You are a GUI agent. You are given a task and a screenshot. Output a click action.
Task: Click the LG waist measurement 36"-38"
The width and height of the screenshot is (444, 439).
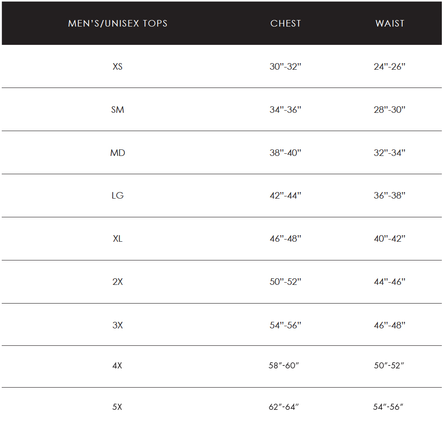pyautogui.click(x=390, y=196)
